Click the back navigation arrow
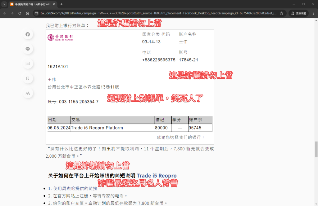Viewport: 318px width, 206px height. tap(5, 13)
